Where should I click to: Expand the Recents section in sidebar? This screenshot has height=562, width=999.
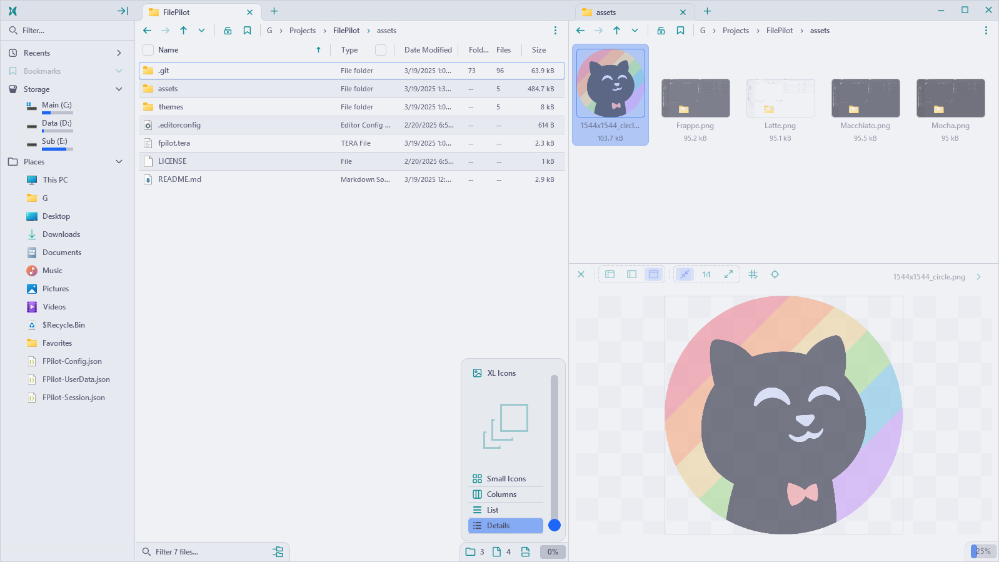pos(119,53)
